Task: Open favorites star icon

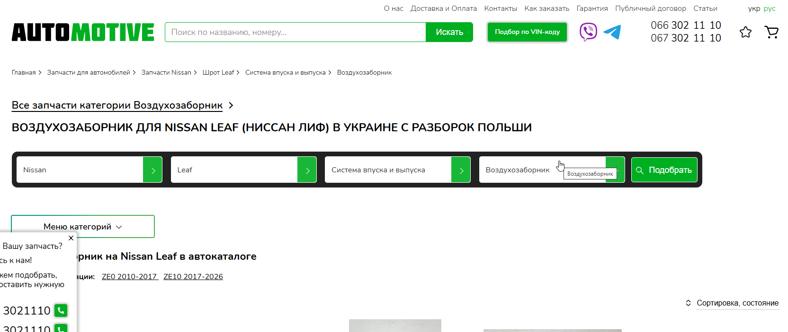Action: [745, 32]
